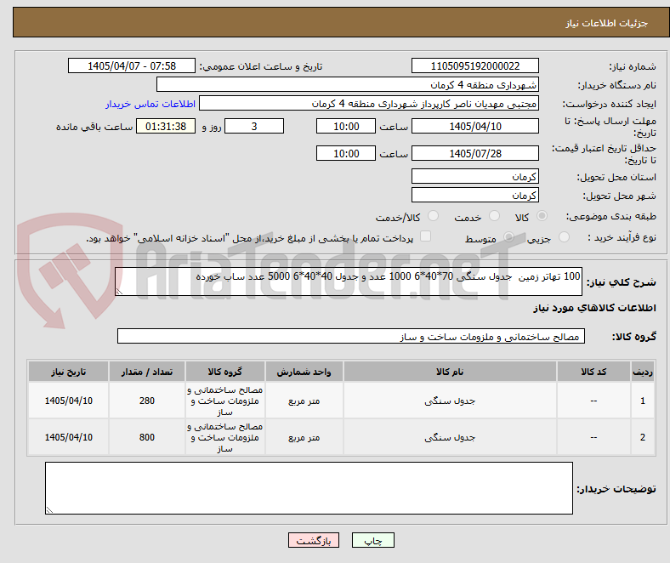Select the کالا radio button

click(542, 216)
